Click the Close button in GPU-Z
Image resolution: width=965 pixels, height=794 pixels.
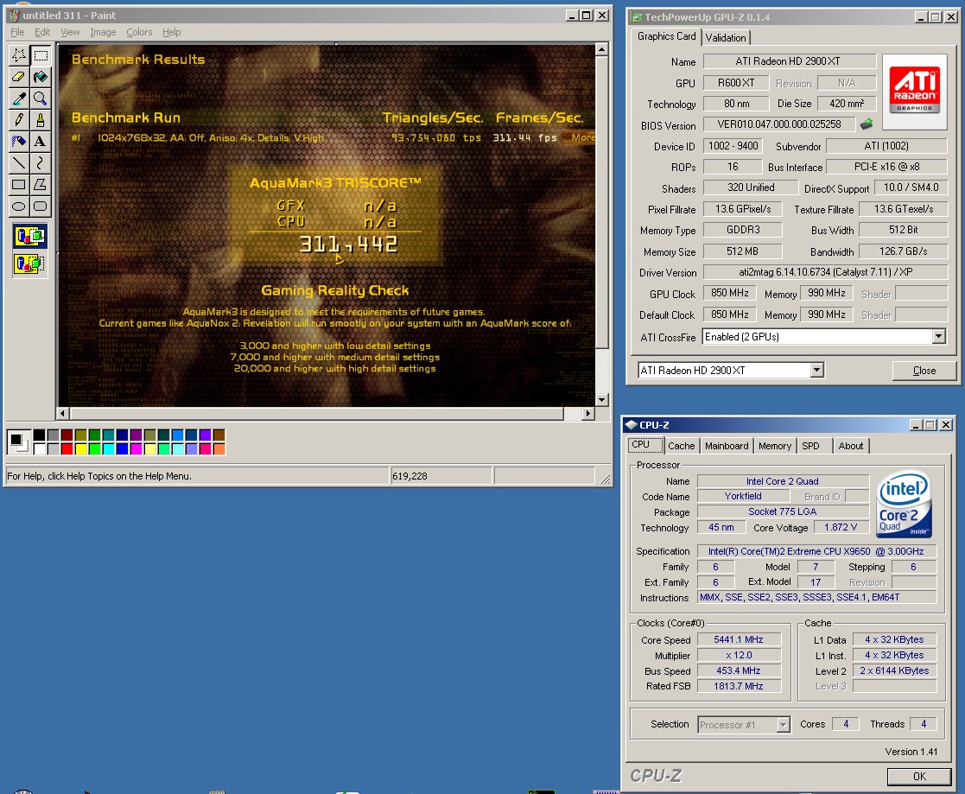(924, 370)
